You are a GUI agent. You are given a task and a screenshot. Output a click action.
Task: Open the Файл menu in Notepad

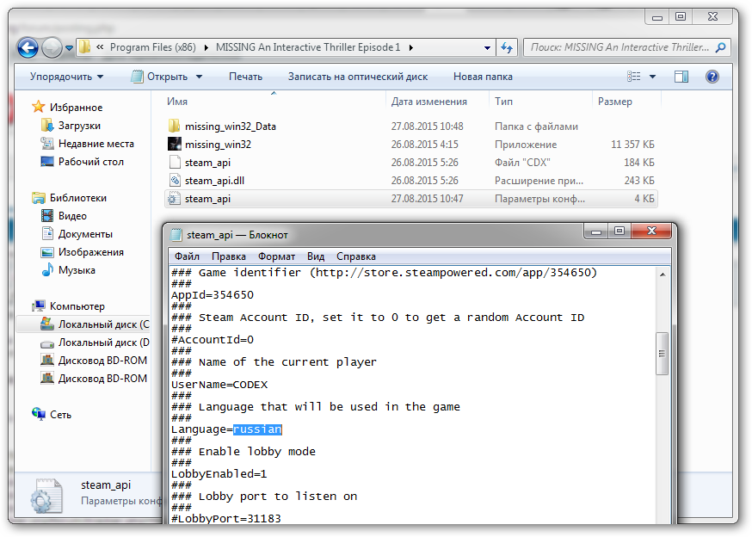pyautogui.click(x=187, y=256)
